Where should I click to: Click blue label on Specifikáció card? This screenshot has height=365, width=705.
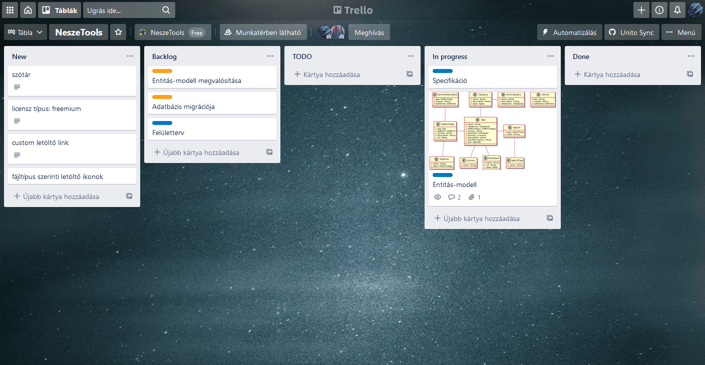(x=443, y=71)
